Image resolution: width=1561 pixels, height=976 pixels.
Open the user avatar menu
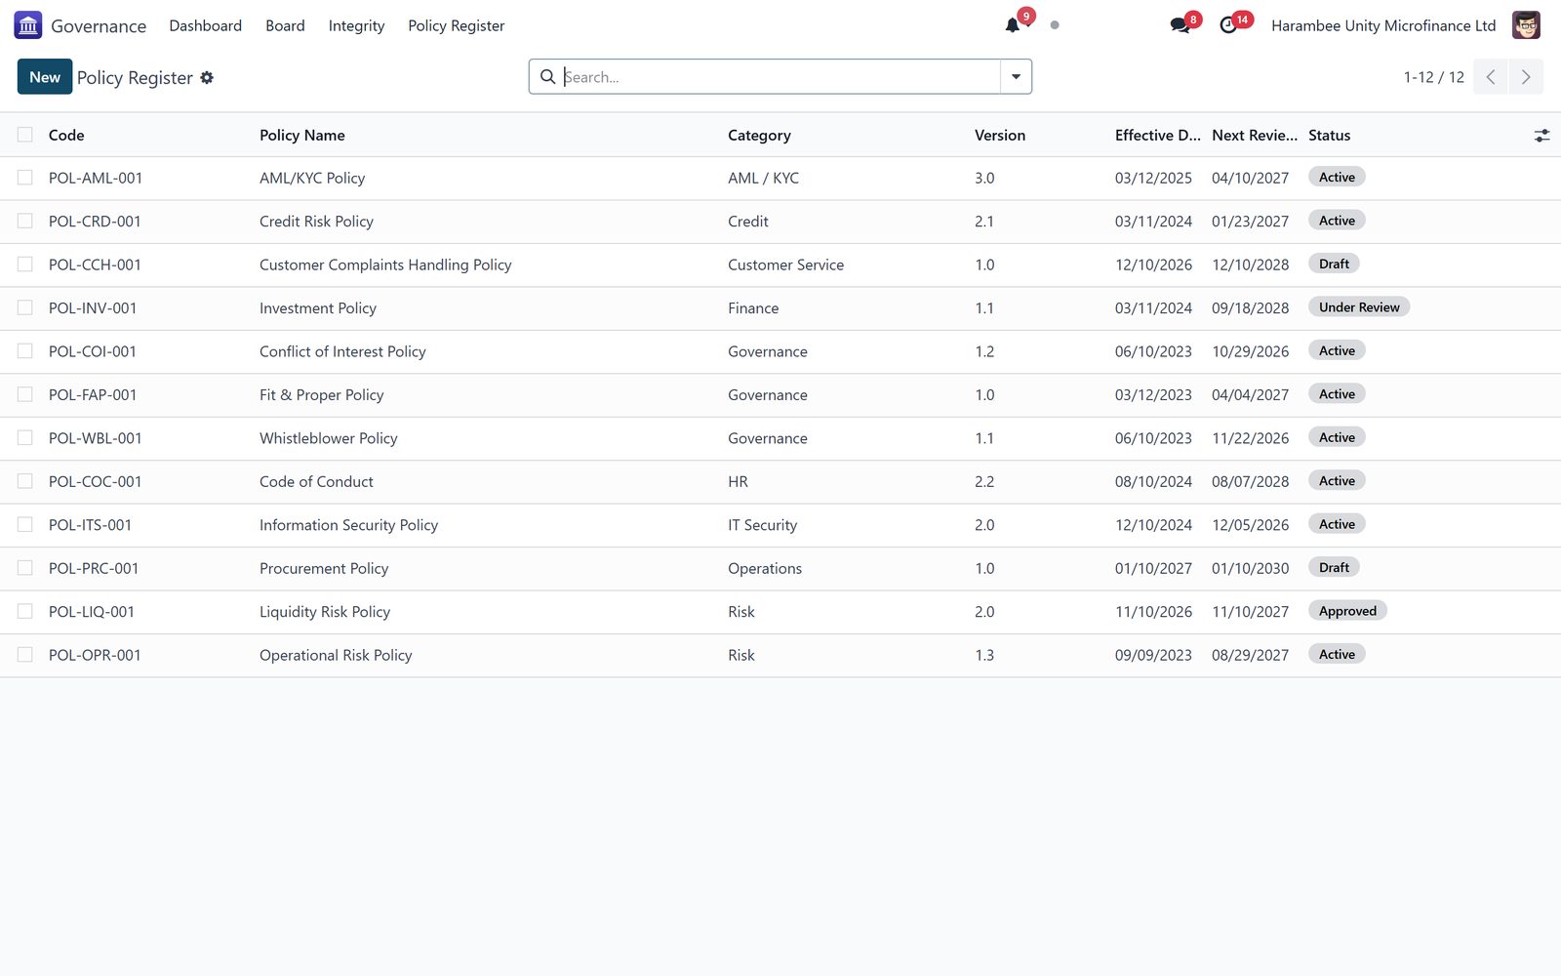[x=1526, y=25]
